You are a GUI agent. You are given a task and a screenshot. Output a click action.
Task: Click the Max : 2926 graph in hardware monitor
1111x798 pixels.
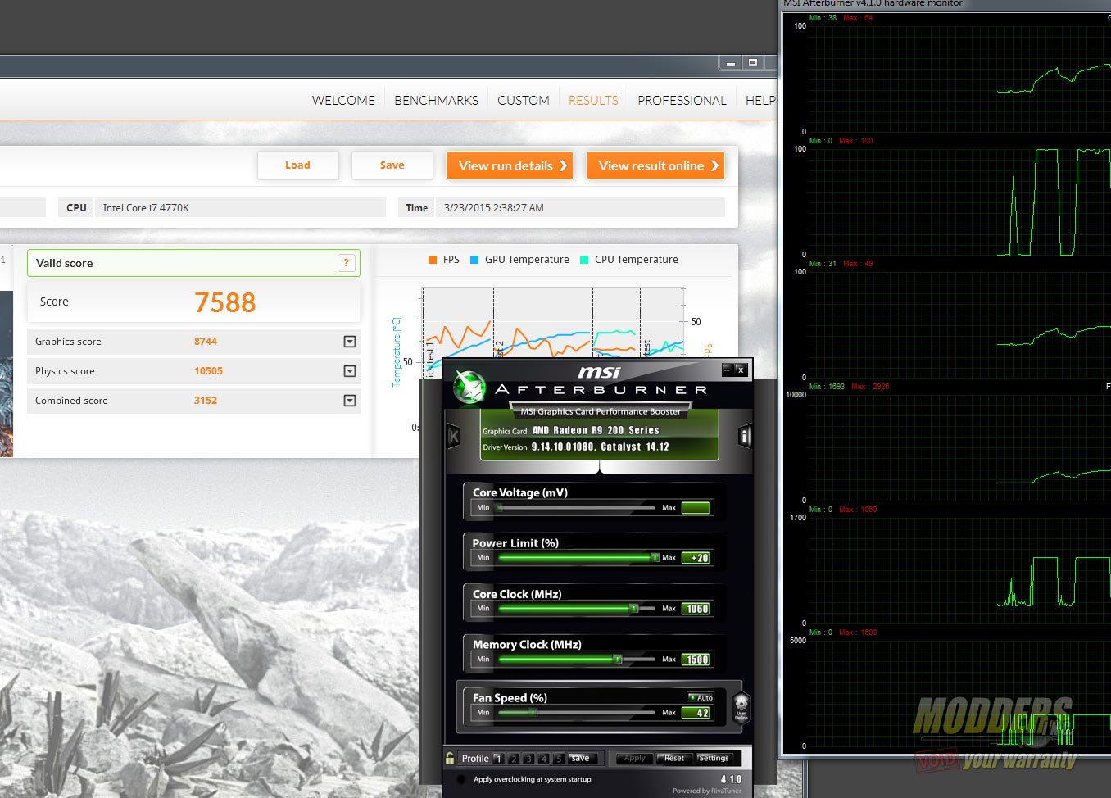959,447
